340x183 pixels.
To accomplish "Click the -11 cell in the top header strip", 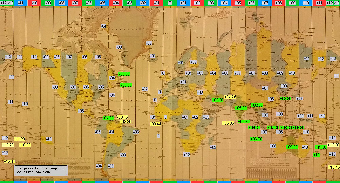I will pyautogui.click(x=21, y=3).
